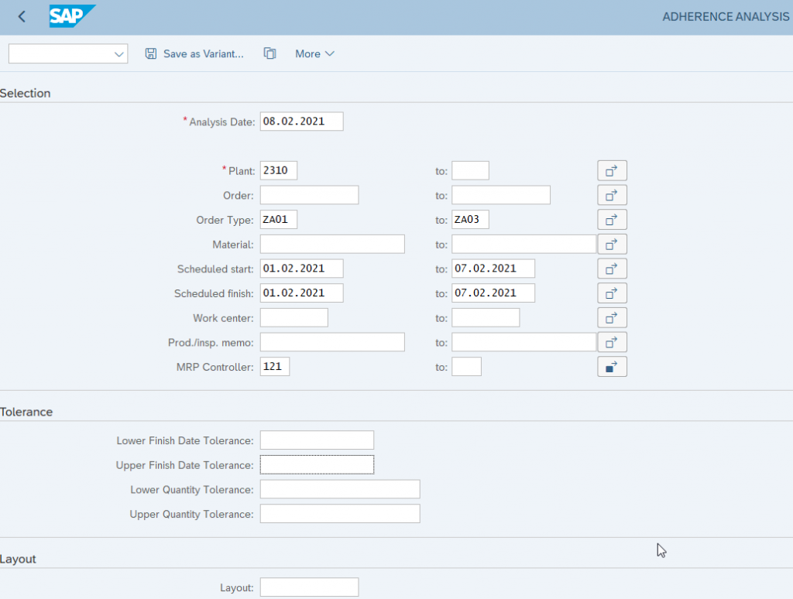Screen dimensions: 793x599
Task: Focus the Lower Finish Date Tolerance field
Action: (317, 440)
